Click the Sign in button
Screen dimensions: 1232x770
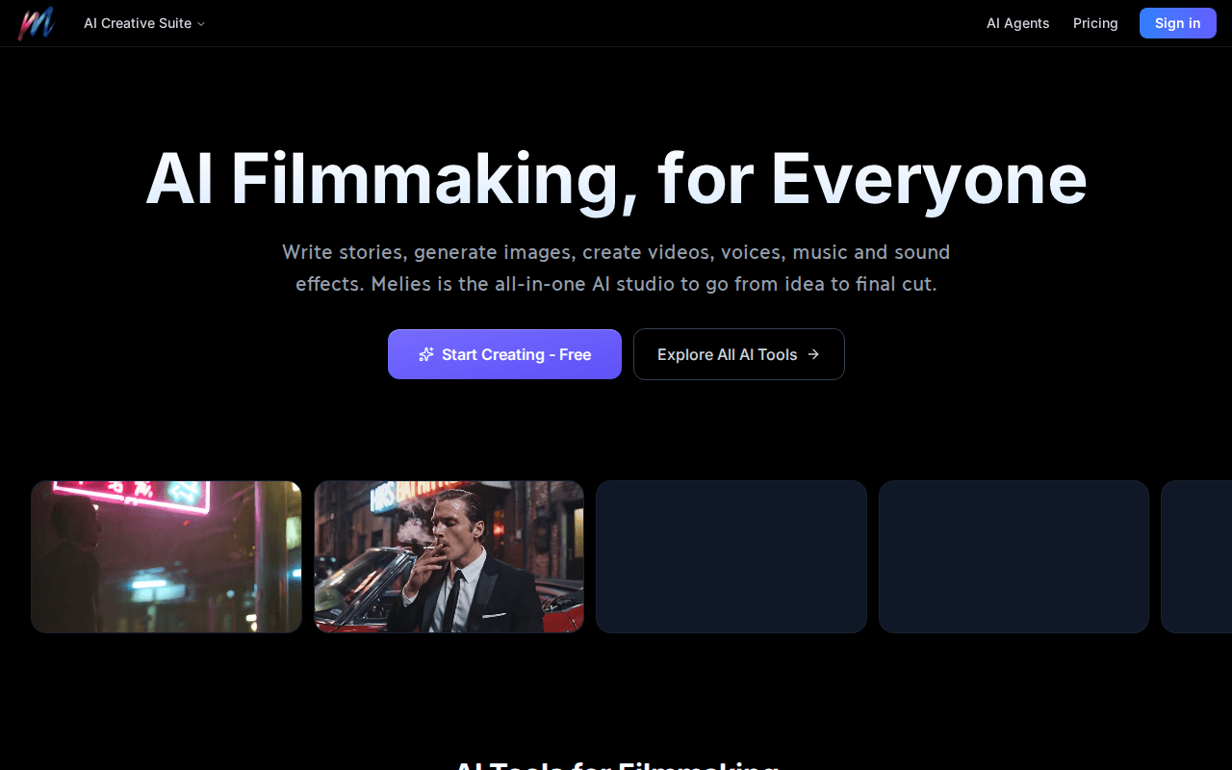point(1178,23)
